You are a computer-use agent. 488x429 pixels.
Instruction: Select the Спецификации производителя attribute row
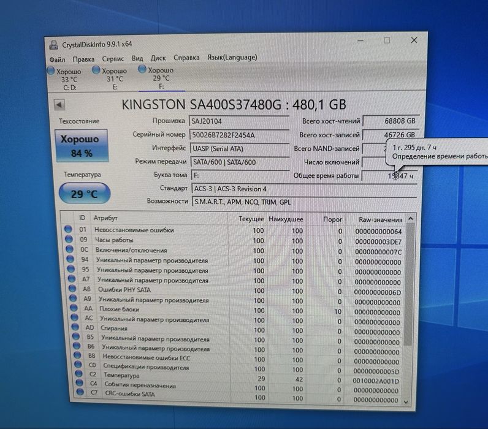click(x=238, y=368)
